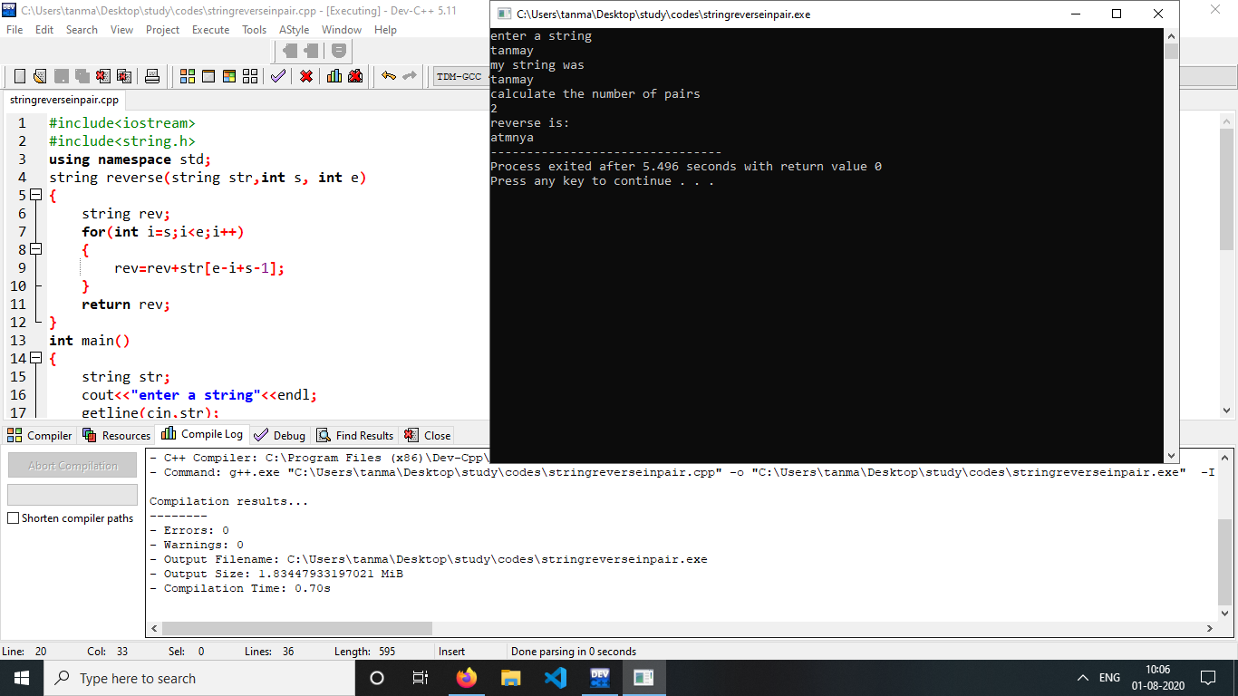The image size is (1238, 696).
Task: Open File Explorer from the taskbar
Action: [511, 678]
